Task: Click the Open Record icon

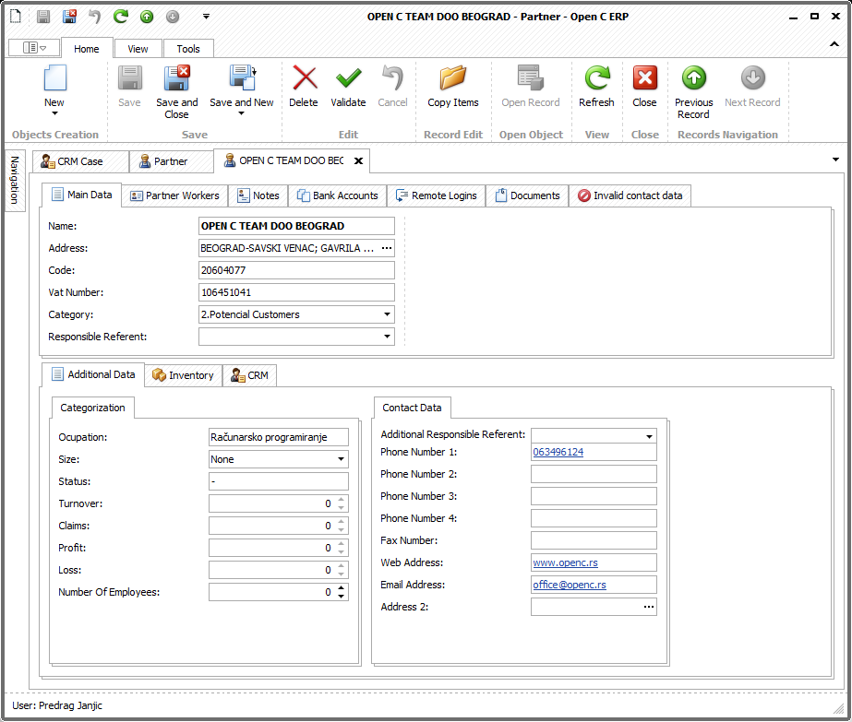Action: pyautogui.click(x=531, y=77)
